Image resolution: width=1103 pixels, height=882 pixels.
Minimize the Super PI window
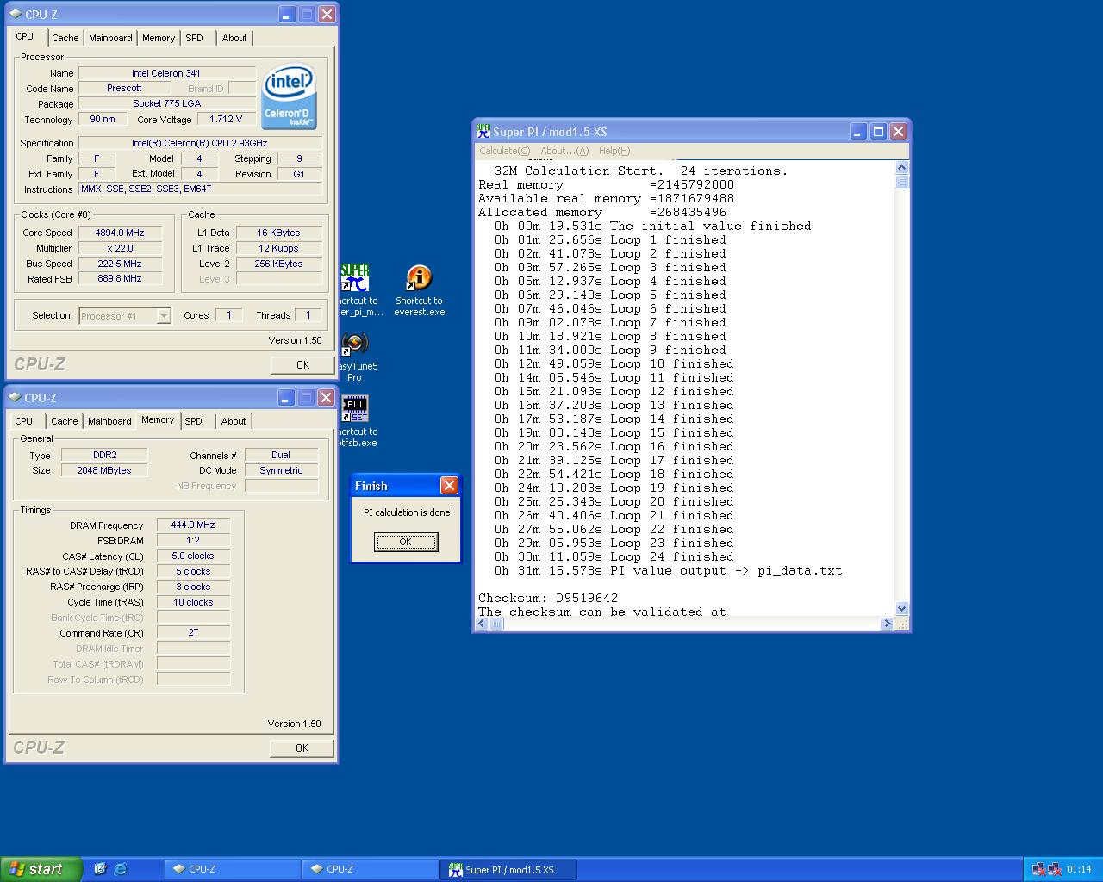(x=857, y=132)
